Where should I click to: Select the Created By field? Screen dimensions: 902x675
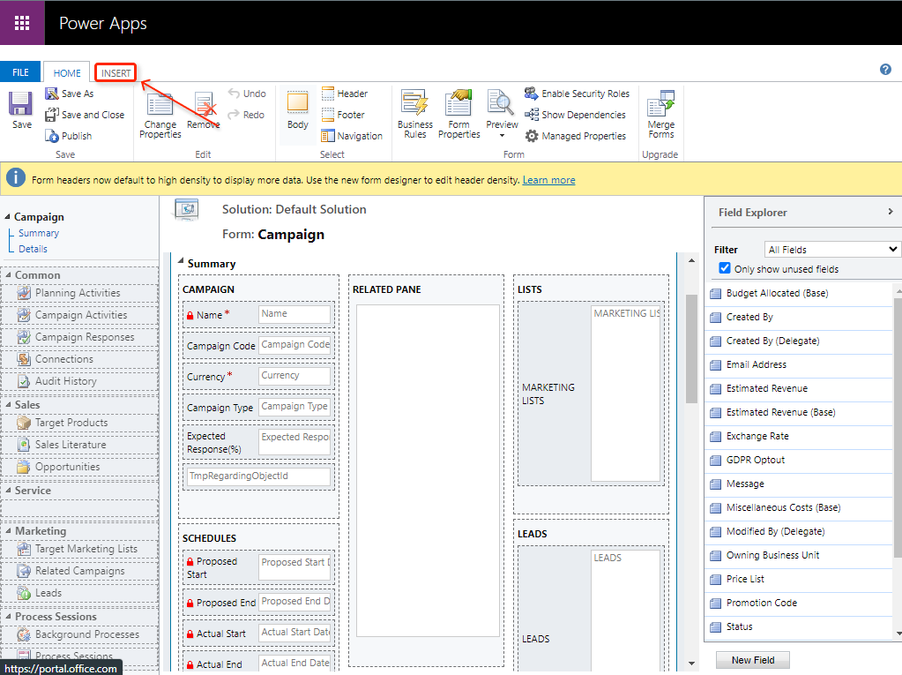coord(799,317)
